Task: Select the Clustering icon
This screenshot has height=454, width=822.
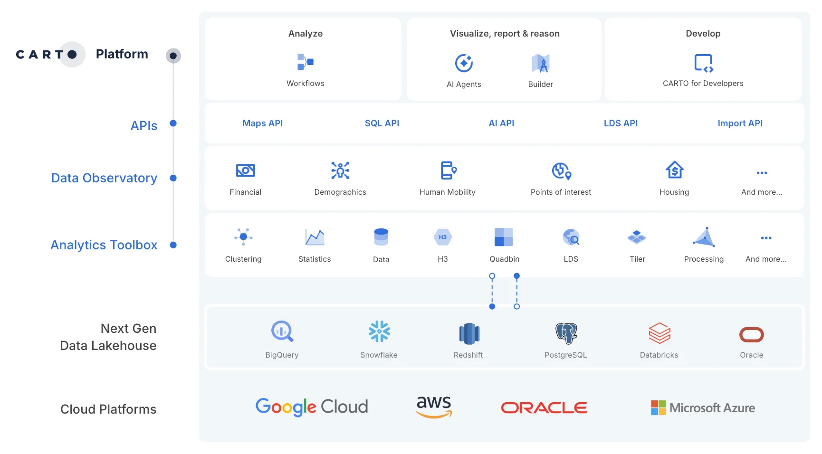Action: [x=243, y=236]
